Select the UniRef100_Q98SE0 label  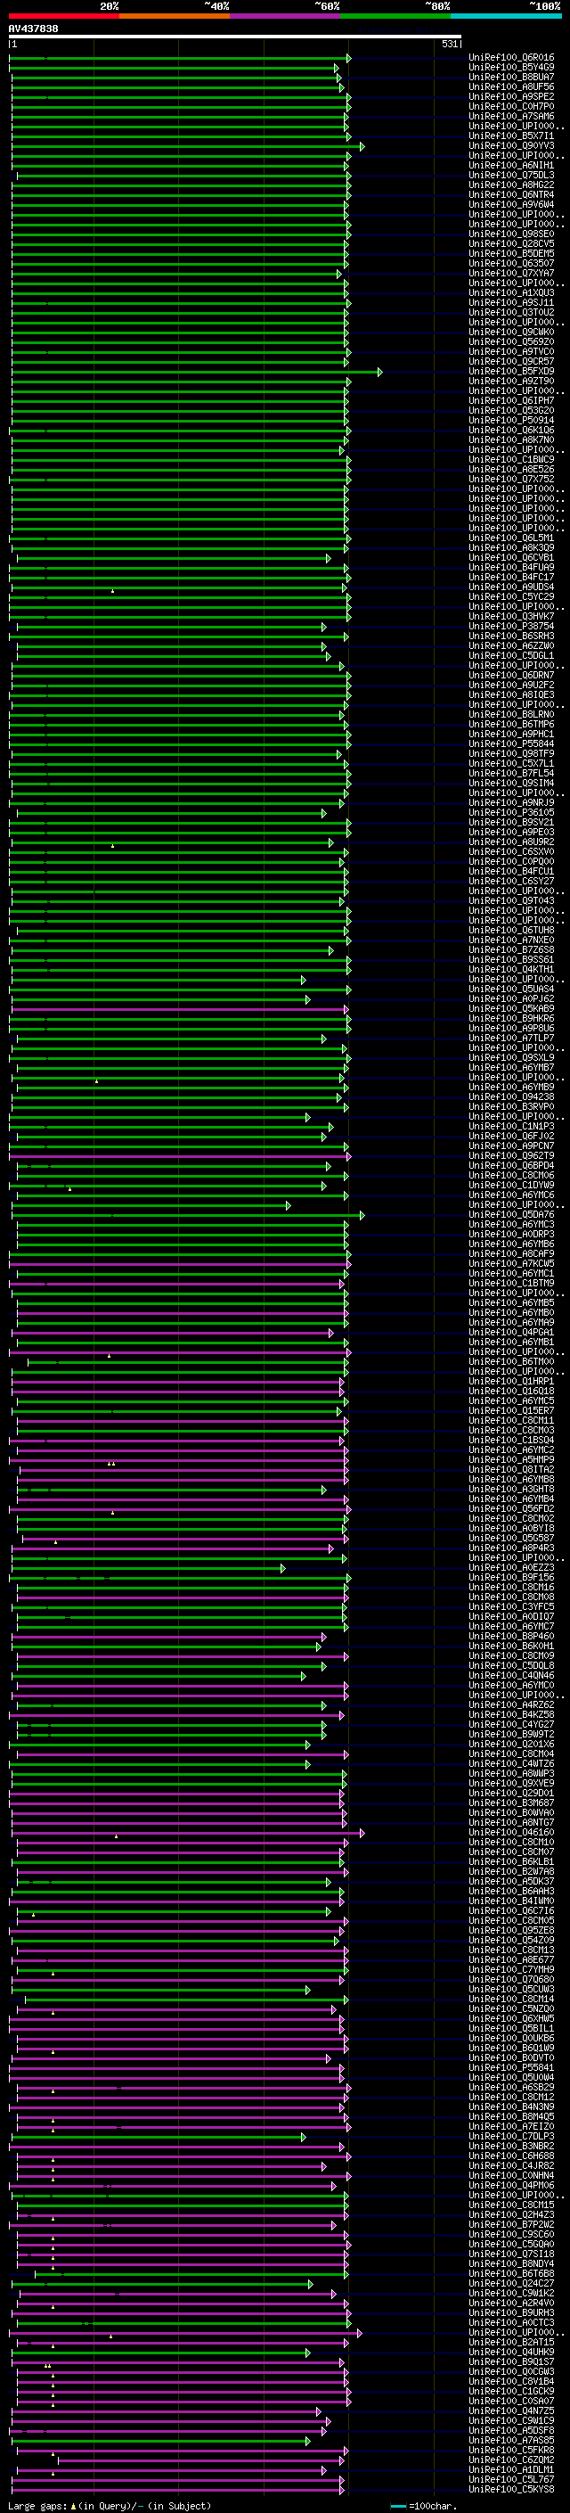[x=511, y=235]
